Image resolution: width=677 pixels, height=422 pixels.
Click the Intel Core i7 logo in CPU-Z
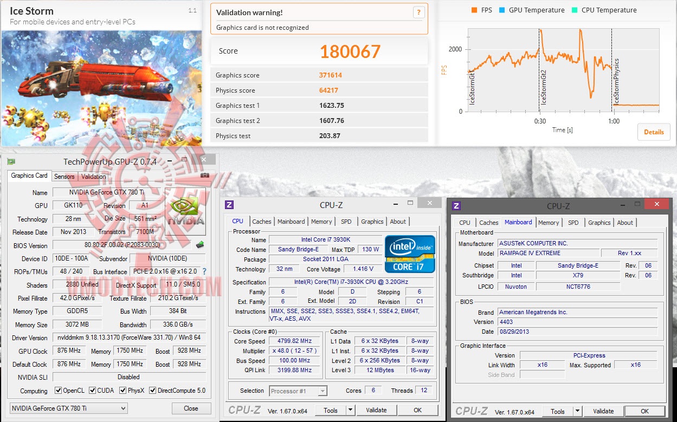(410, 254)
